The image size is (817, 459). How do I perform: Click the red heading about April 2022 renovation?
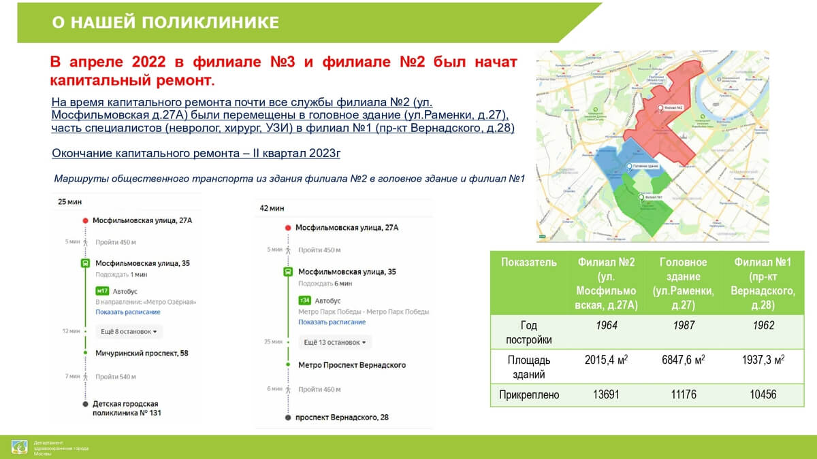[284, 71]
